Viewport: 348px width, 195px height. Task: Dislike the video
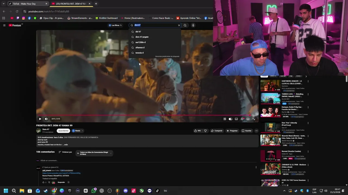(x=205, y=131)
